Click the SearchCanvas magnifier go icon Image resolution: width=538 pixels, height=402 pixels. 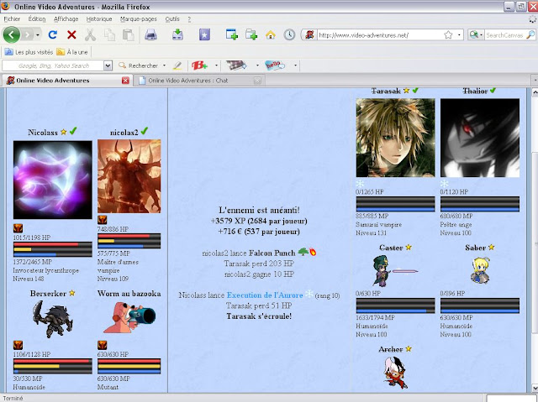[530, 34]
